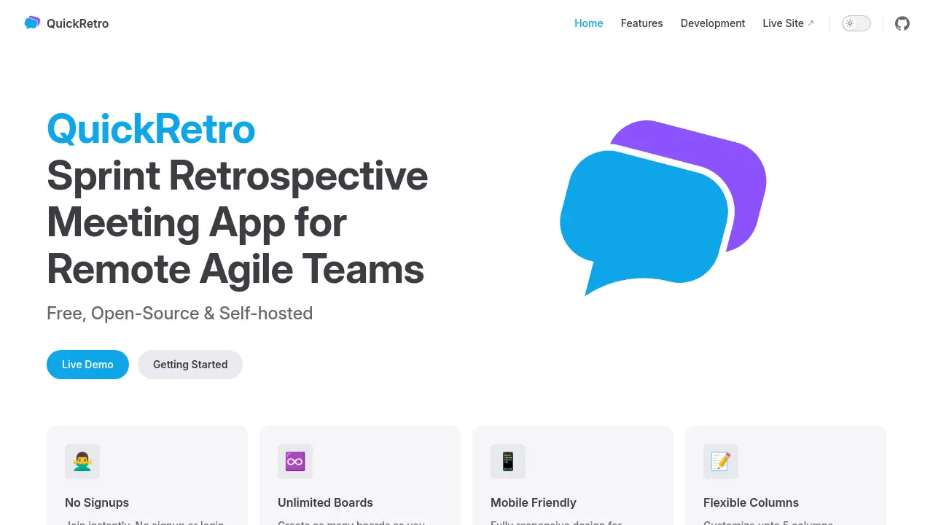Toggle the dark mode appearance switch
The image size is (933, 525).
[x=856, y=23]
